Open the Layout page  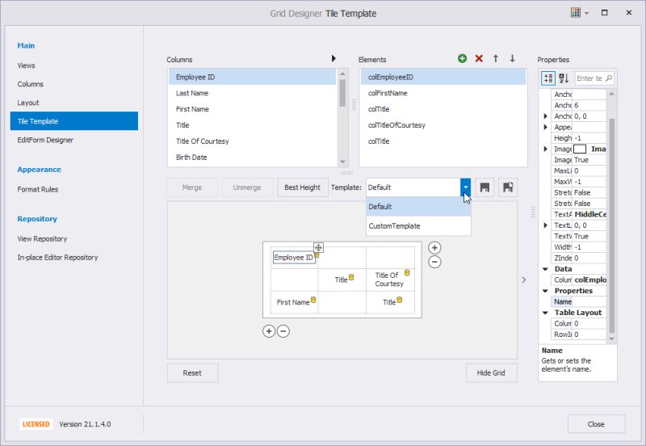(28, 103)
